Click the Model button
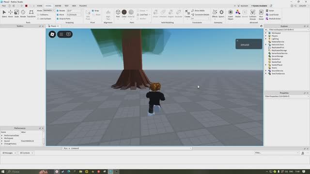Screen dimensions: 310x174 [x=238, y=14]
